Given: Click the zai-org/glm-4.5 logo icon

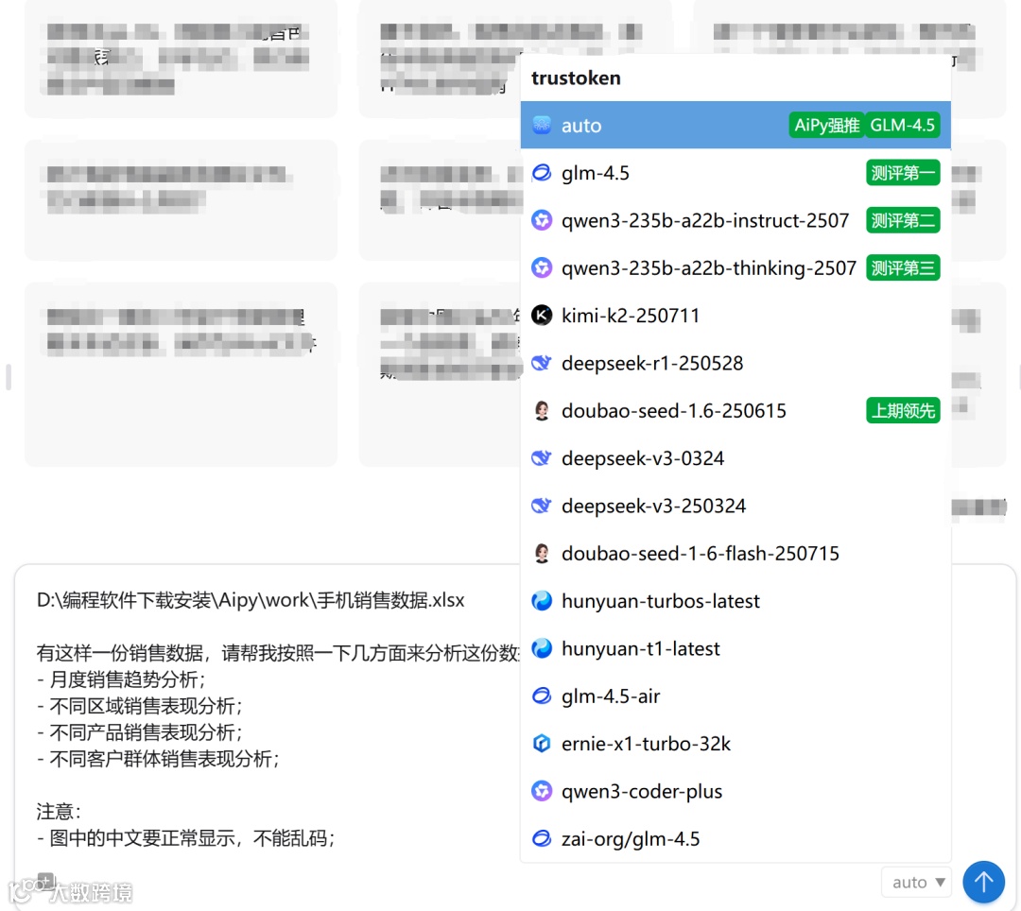Looking at the screenshot, I should 542,838.
